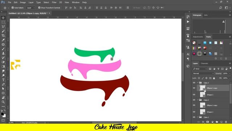Select the Magic Wand tool
The width and height of the screenshot is (232, 131).
pyautogui.click(x=3, y=31)
